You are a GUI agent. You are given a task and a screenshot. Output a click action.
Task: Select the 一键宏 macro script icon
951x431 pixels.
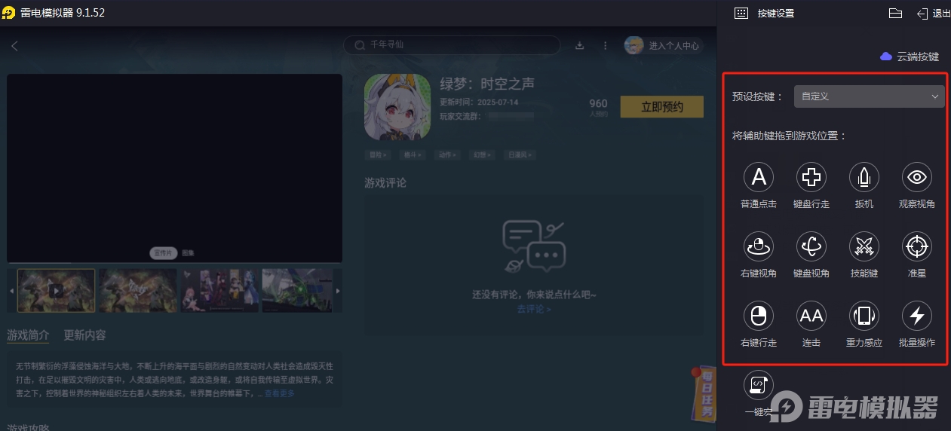tap(759, 385)
